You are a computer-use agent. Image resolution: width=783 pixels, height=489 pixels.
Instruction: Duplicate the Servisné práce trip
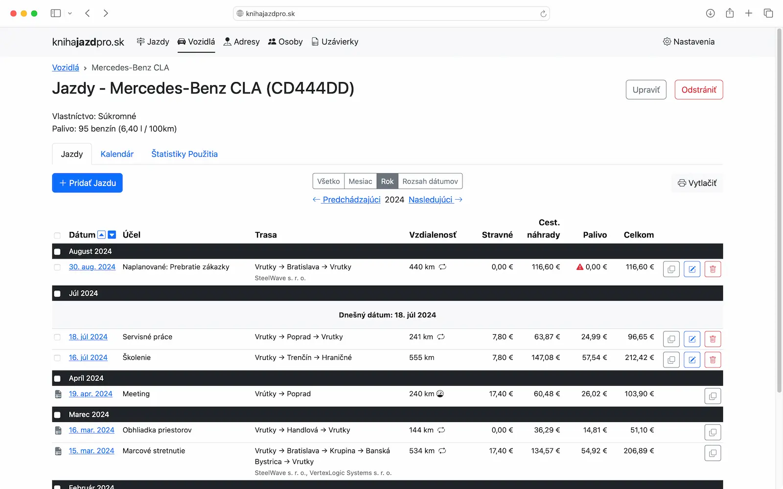coord(671,339)
